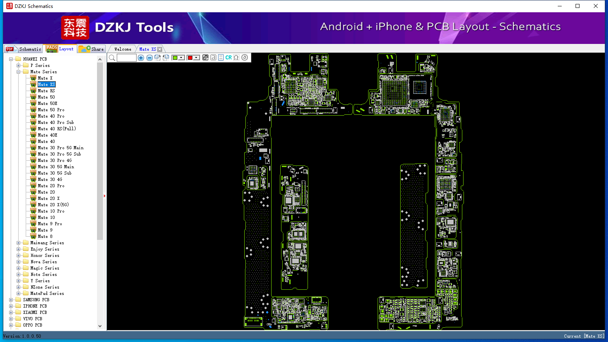Open the Mate 20 X(5G) layout
This screenshot has width=608, height=342.
tap(53, 205)
